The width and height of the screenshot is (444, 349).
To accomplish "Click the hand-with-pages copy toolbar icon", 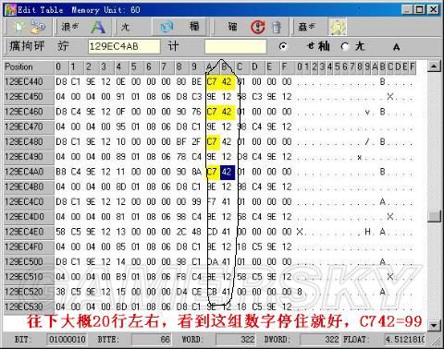I will [x=38, y=27].
